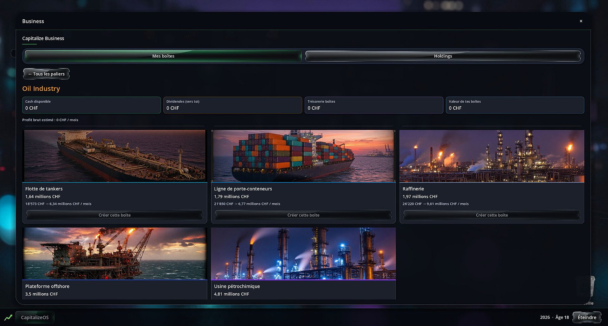
Task: Click the Valeur de tes boîtes box
Action: [515, 105]
